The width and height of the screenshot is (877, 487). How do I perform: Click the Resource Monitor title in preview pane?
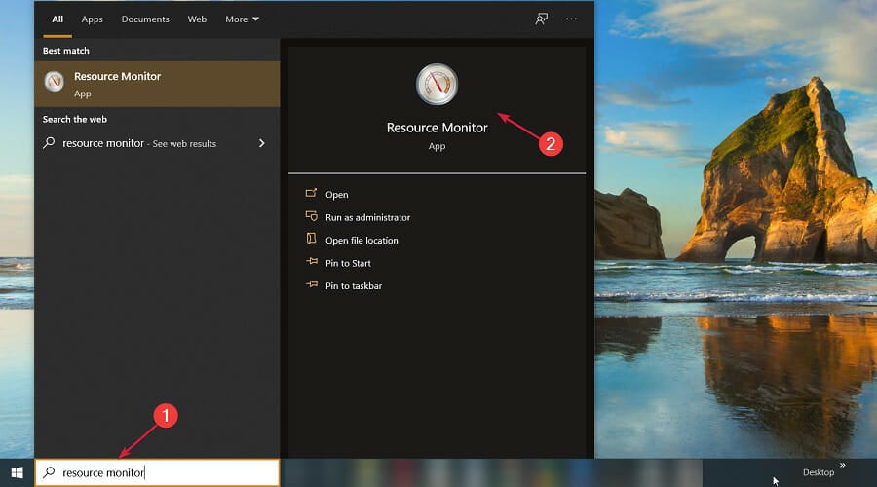point(437,128)
